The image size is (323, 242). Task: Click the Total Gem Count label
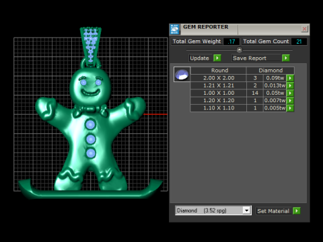(x=266, y=42)
